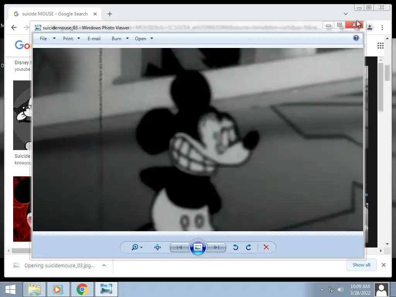Open Chrome profile avatar
The image size is (396, 297).
tap(370, 27)
